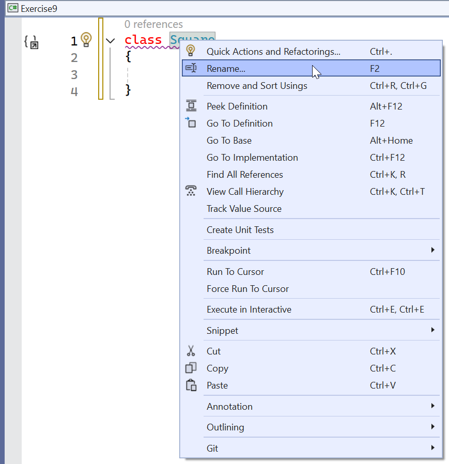This screenshot has height=464, width=449.
Task: Select Paste from context menu
Action: (311, 385)
